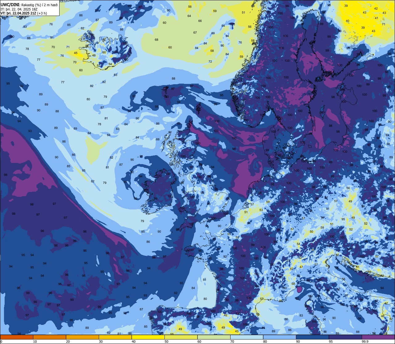
Task: Click the 'VT: þri. 22.04.2025 21Z (+3 h)' line
Action: [24, 13]
